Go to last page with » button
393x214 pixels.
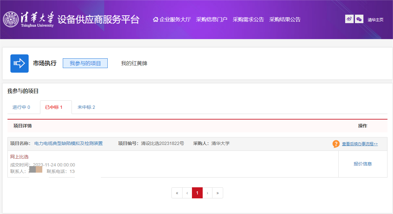[218, 193]
